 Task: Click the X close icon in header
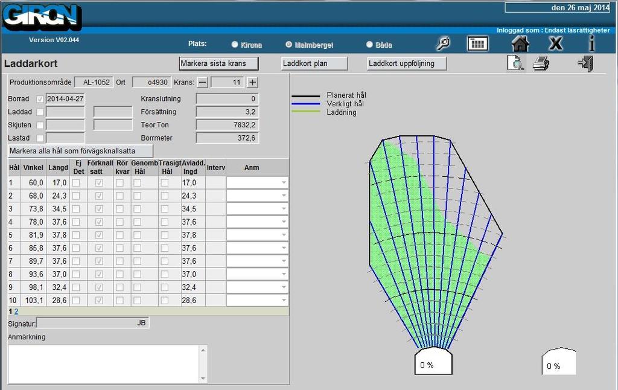click(556, 43)
